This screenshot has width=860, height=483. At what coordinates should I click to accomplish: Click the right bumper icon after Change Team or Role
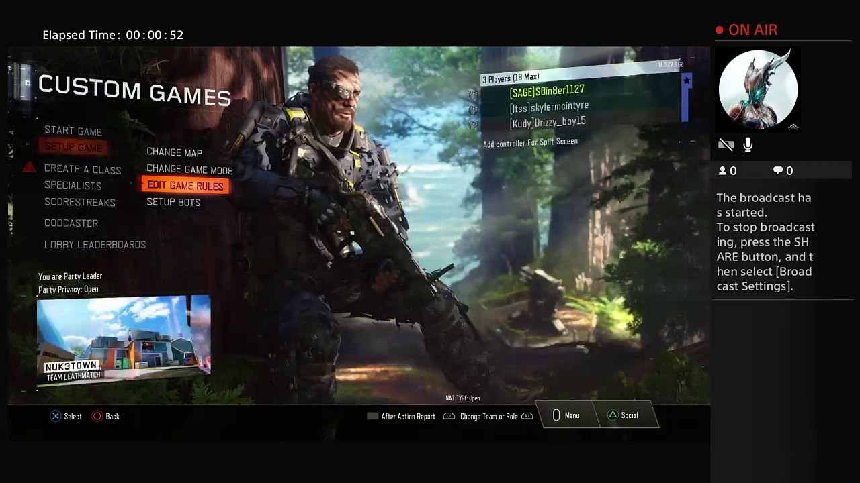click(x=527, y=417)
